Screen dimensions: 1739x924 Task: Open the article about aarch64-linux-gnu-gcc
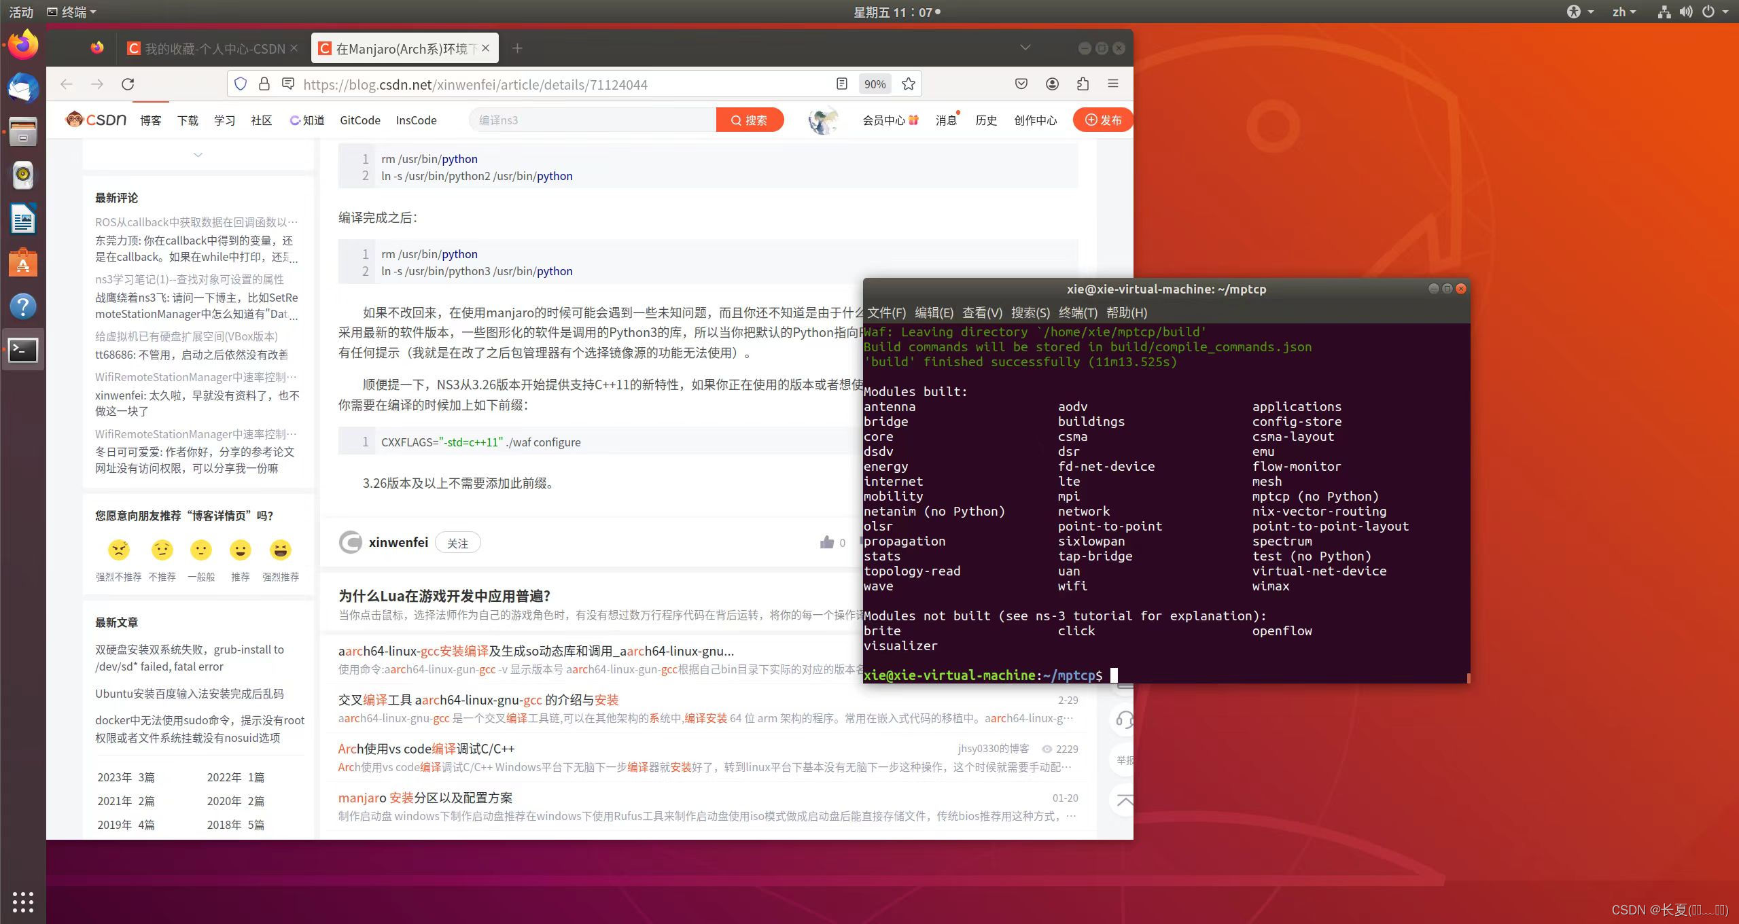[x=536, y=650]
